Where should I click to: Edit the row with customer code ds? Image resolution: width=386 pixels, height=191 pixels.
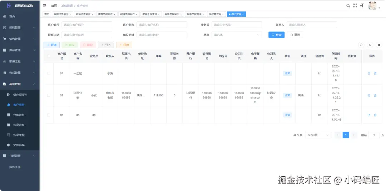pos(369,115)
